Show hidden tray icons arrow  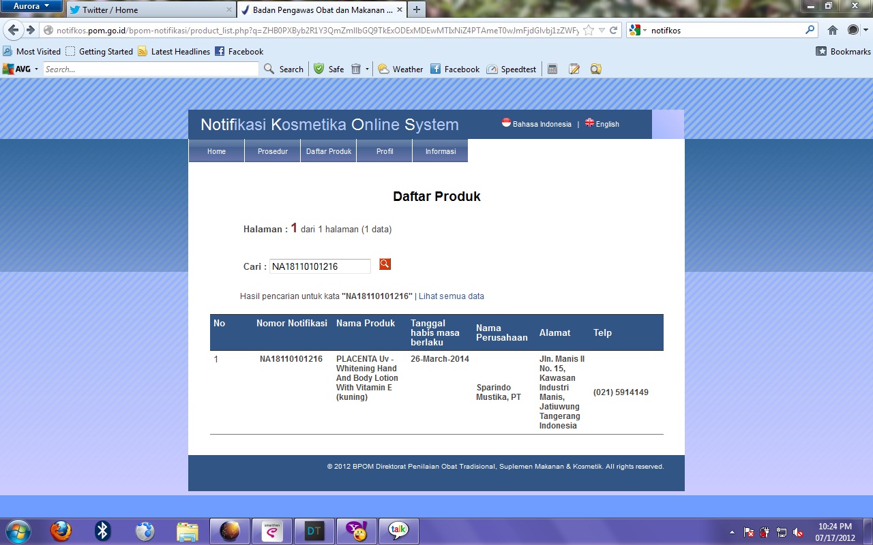733,532
